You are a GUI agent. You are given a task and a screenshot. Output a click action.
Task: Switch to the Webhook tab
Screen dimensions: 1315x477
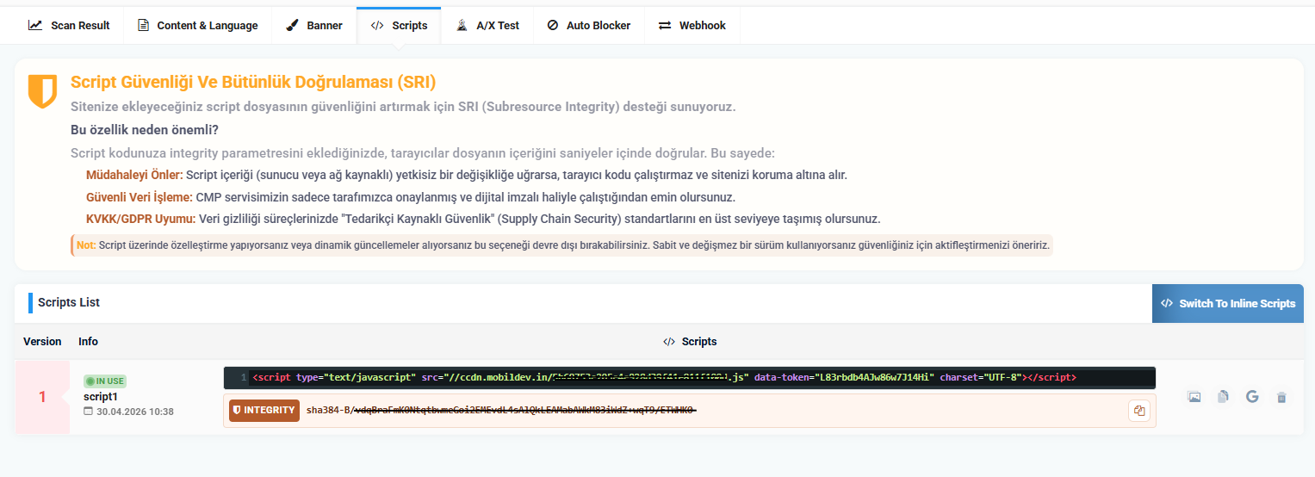(x=692, y=26)
